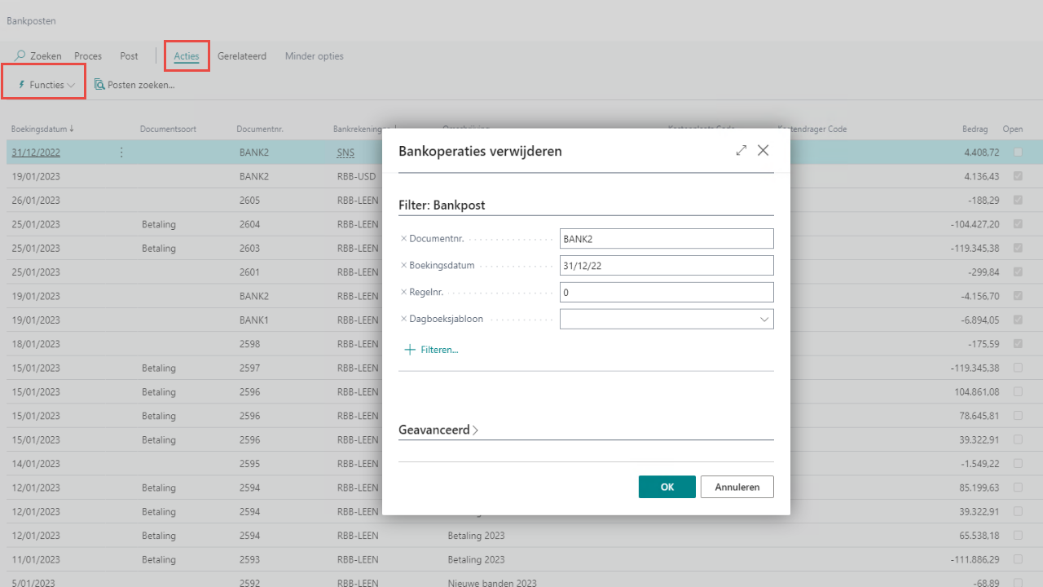Image resolution: width=1043 pixels, height=587 pixels.
Task: Expand dialog with the maximize arrows icon
Action: click(x=741, y=151)
